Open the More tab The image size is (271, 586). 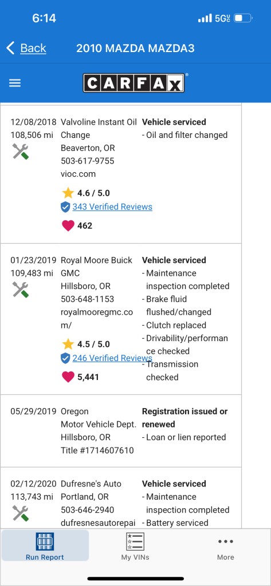[x=226, y=546]
